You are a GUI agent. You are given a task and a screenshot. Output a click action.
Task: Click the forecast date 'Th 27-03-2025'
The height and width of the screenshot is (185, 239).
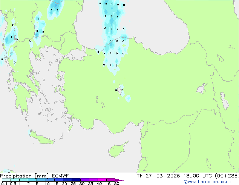[x=158, y=176]
